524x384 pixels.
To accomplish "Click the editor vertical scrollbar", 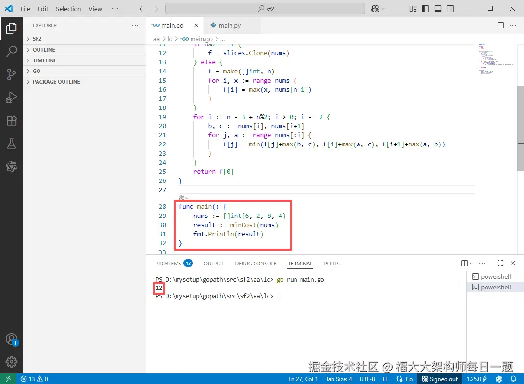I will tap(520, 129).
